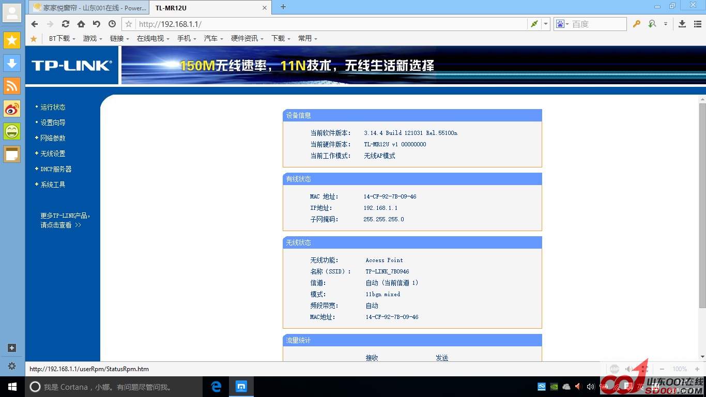Open the sidebar notes panel icon
This screenshot has height=397, width=706.
coord(12,154)
